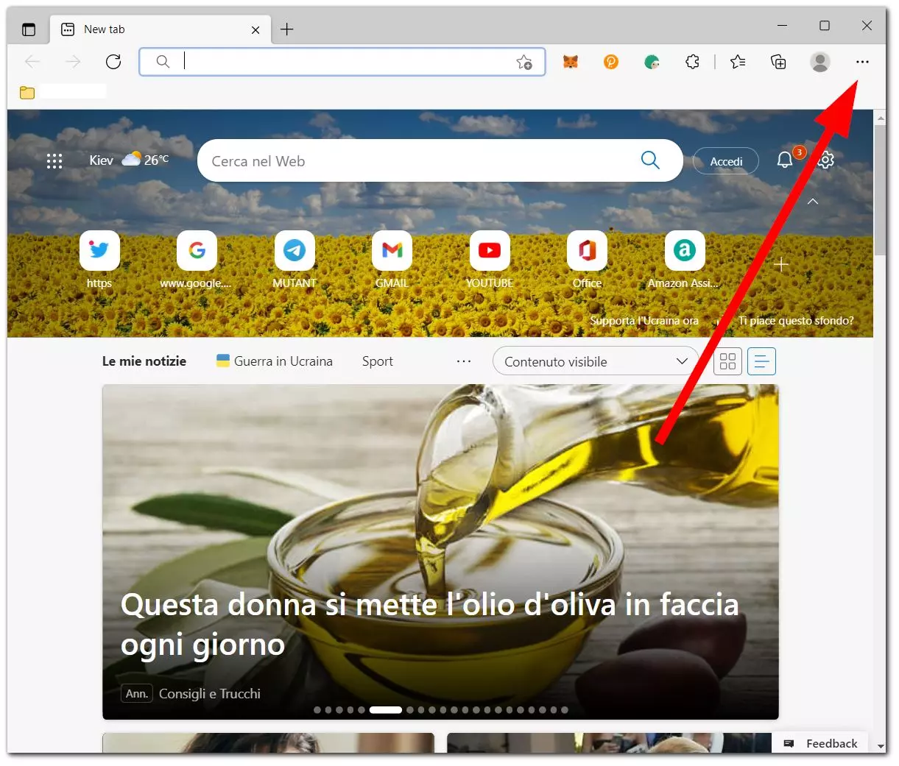The height and width of the screenshot is (766, 899).
Task: Click the vertical scrollbar thumb
Action: (x=880, y=190)
